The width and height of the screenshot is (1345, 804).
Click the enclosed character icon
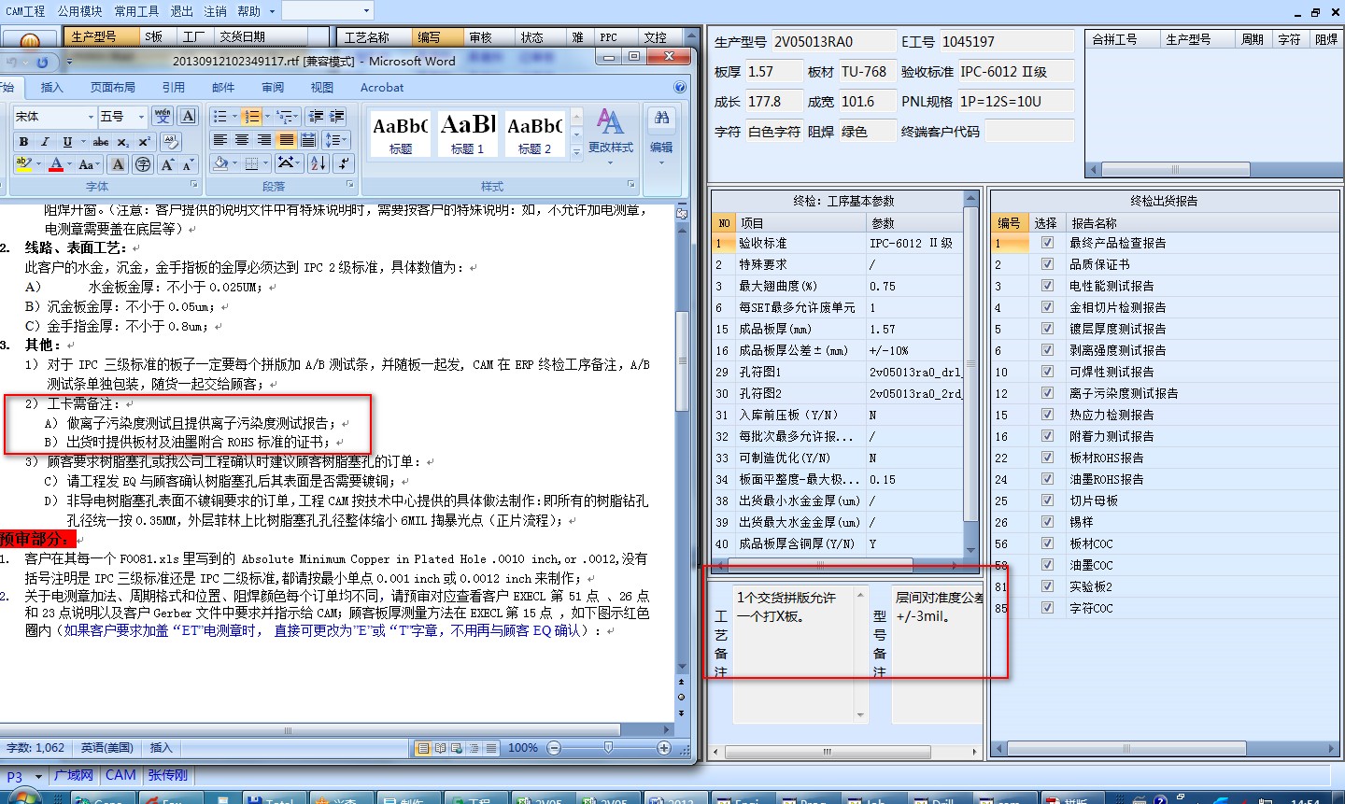coord(143,164)
